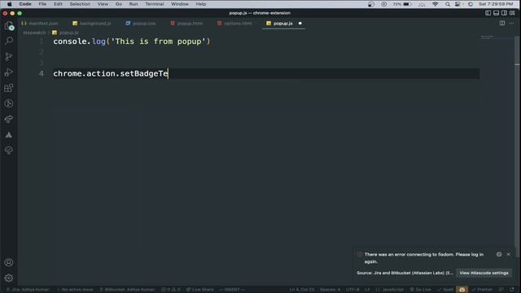Screen dimensions: 521x293
Task: Click the notifications bell in status bar
Action: click(512, 290)
